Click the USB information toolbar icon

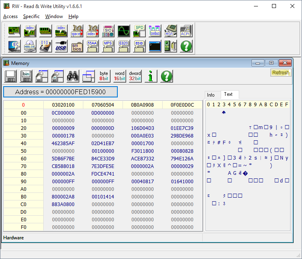point(61,46)
